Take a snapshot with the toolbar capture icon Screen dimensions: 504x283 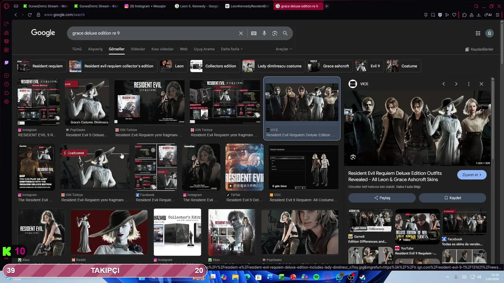point(433,15)
